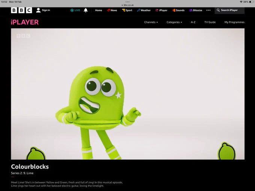Expand the Channels dropdown

click(x=151, y=22)
